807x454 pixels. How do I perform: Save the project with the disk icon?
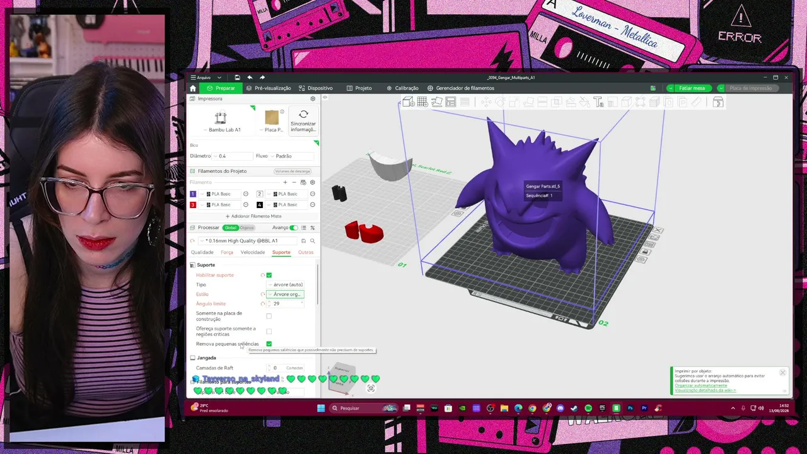237,78
